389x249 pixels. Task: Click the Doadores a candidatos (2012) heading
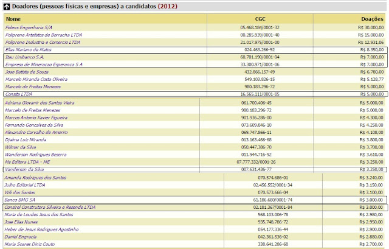pos(95,7)
